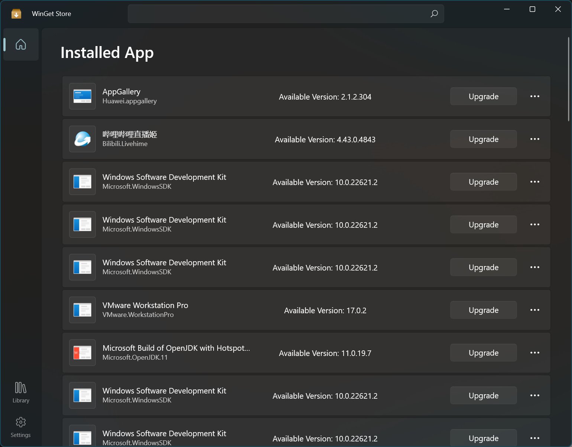Viewport: 572px width, 447px height.
Task: Select the AppGallery app name
Action: click(121, 92)
